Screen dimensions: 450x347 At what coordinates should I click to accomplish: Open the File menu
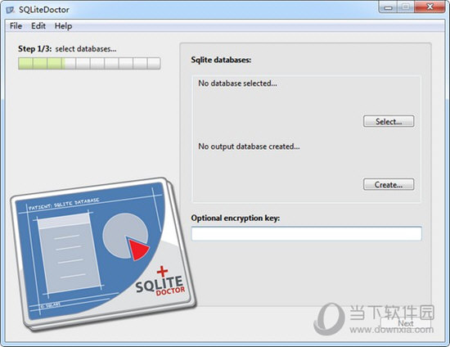[16, 26]
